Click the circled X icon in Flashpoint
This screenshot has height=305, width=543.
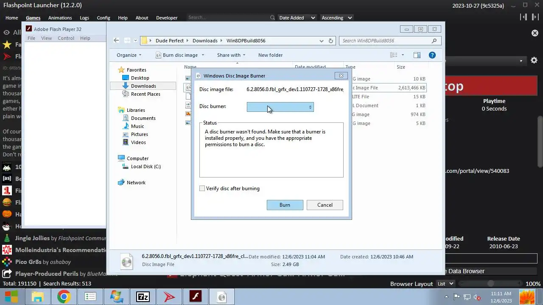coord(535,33)
